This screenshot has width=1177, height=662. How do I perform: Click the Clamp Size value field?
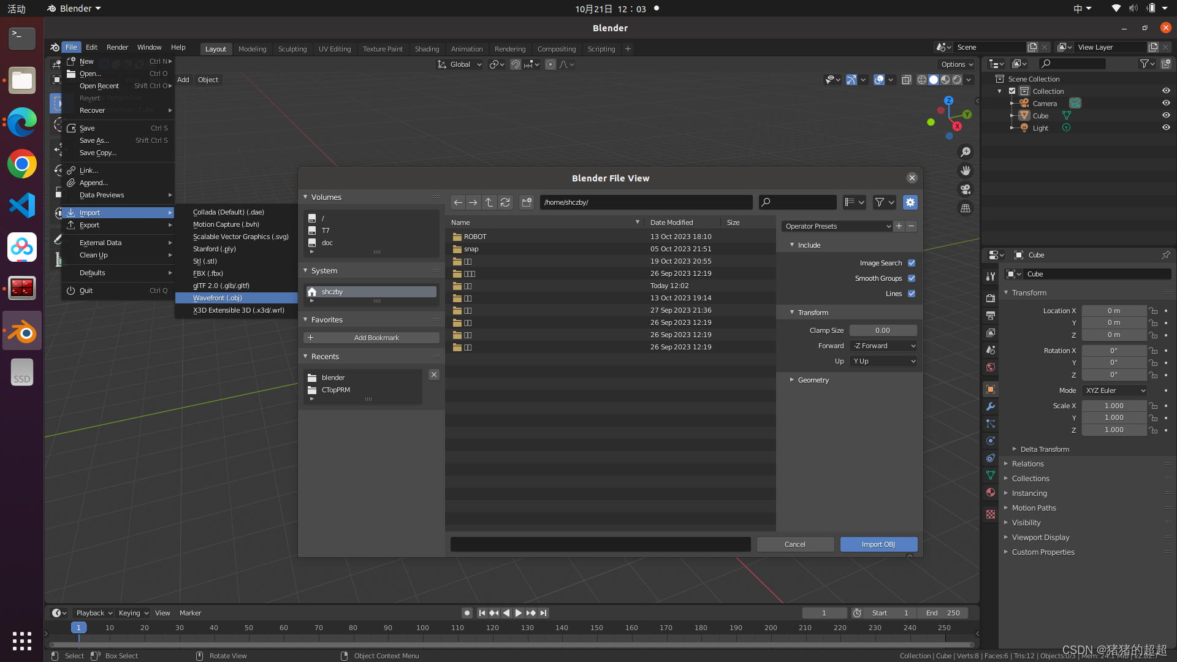tap(883, 330)
